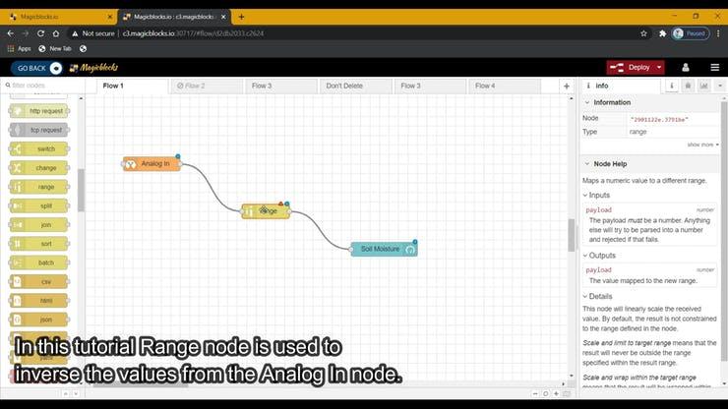This screenshot has width=728, height=409.
Task: Collapse the Information section
Action: coord(587,102)
